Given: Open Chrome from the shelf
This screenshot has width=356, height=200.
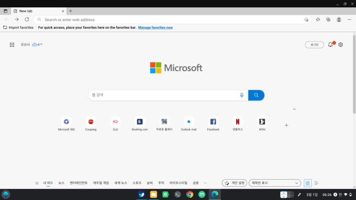Looking at the screenshot, I should click(x=190, y=194).
